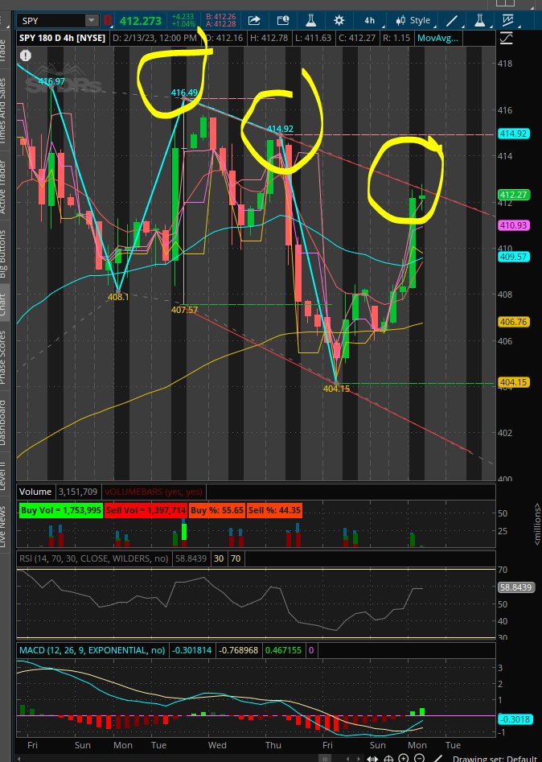The height and width of the screenshot is (762, 542).
Task: Click the scroll right arrow at bottom
Action: coord(360,758)
